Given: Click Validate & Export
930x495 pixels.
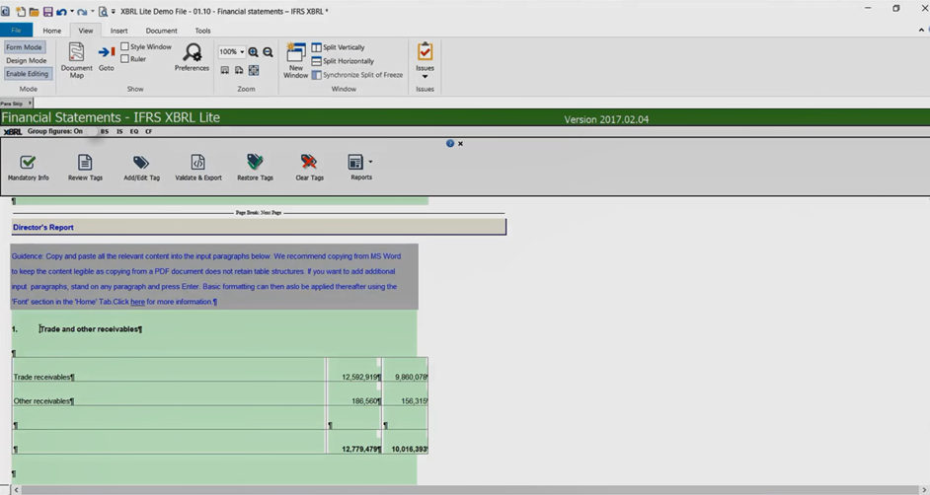Looking at the screenshot, I should pyautogui.click(x=198, y=168).
